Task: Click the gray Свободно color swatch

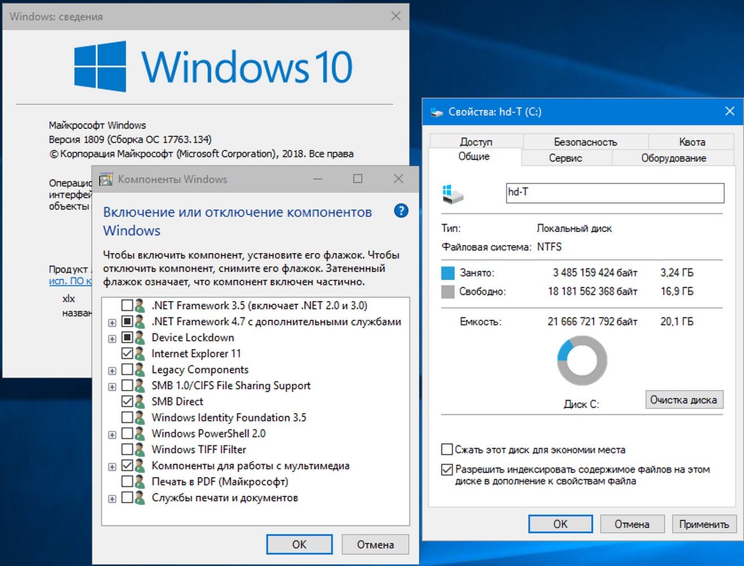Action: pos(448,291)
